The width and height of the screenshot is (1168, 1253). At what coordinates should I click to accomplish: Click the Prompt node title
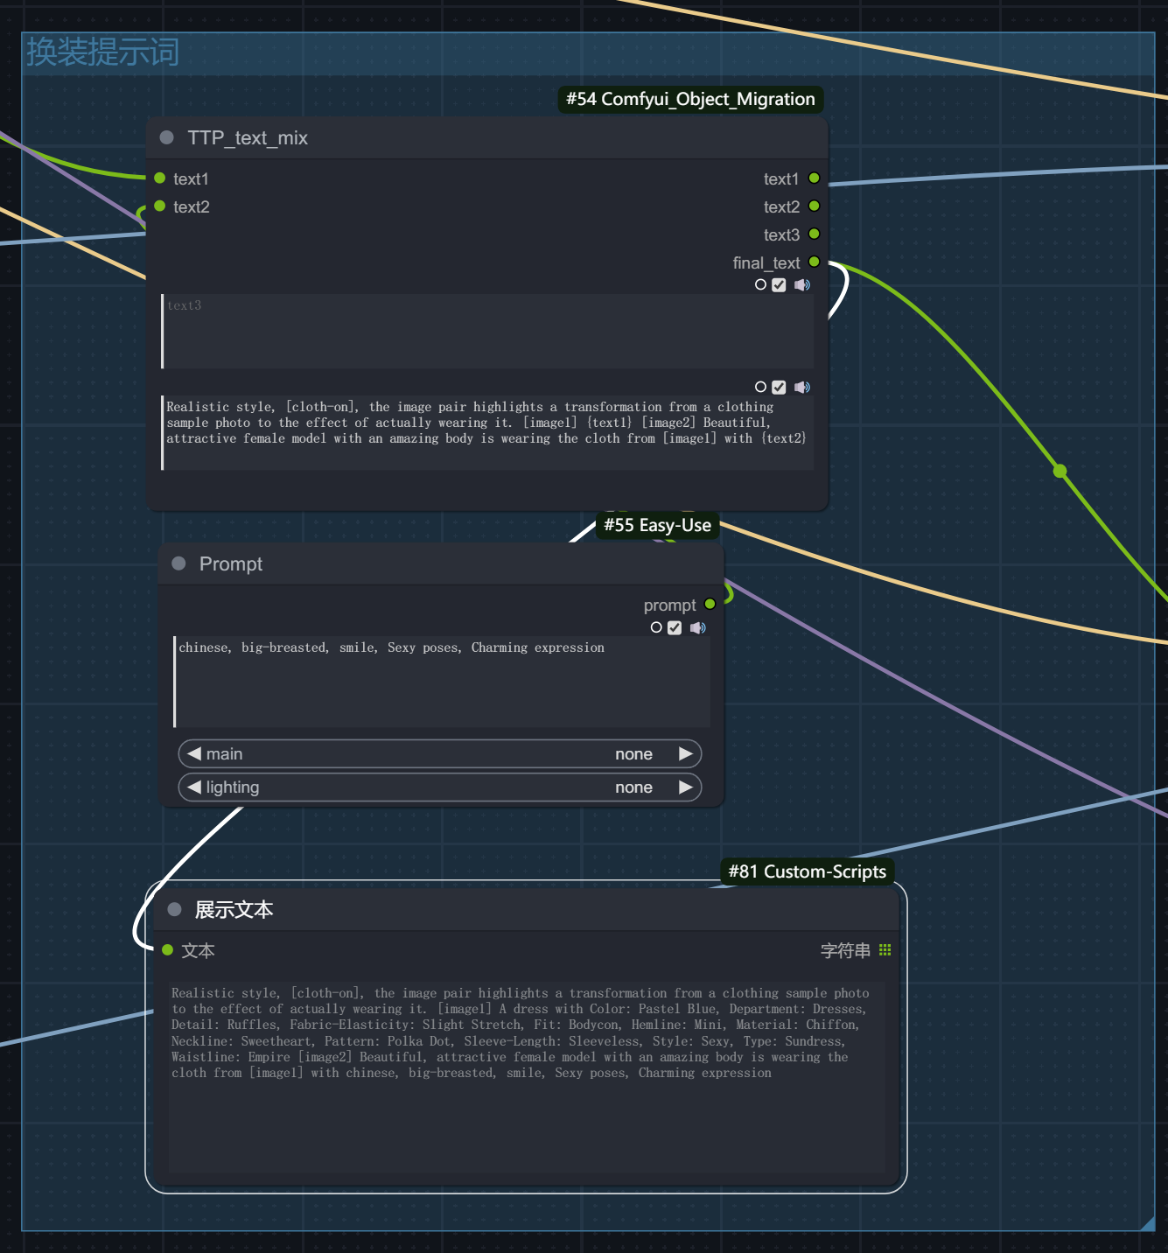tap(231, 563)
